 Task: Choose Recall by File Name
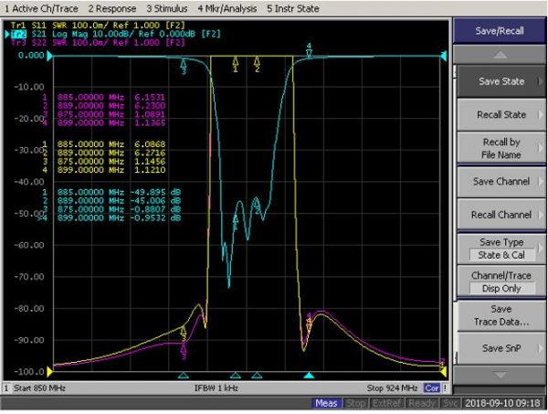coord(501,148)
